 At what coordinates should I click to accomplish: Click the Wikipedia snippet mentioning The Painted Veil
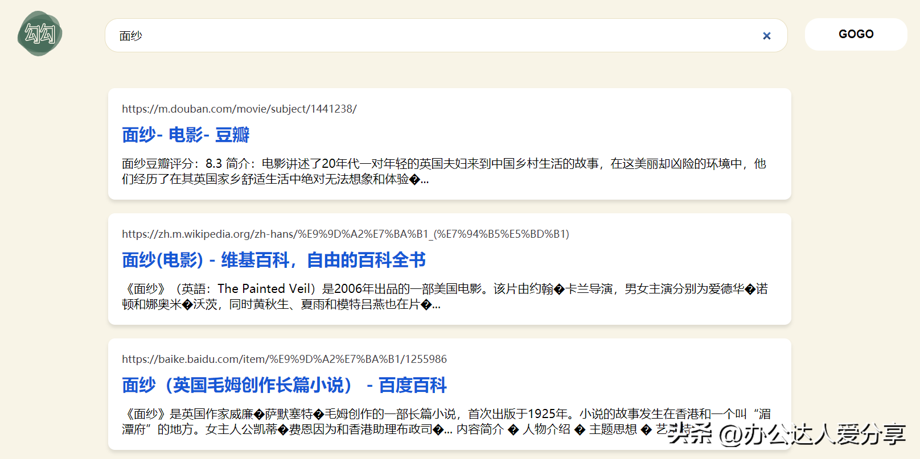pyautogui.click(x=445, y=296)
